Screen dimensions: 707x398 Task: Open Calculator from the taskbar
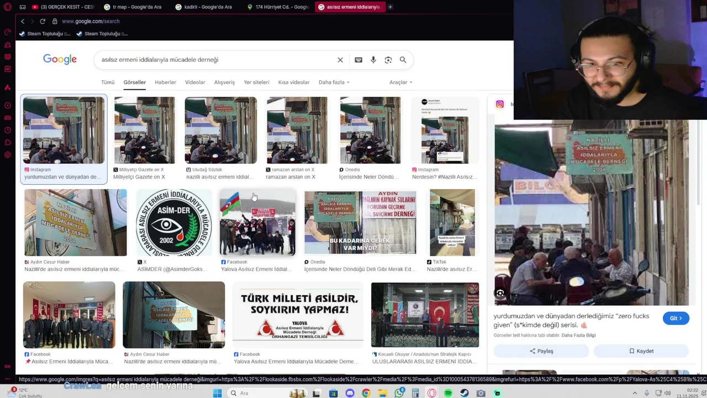click(x=415, y=393)
